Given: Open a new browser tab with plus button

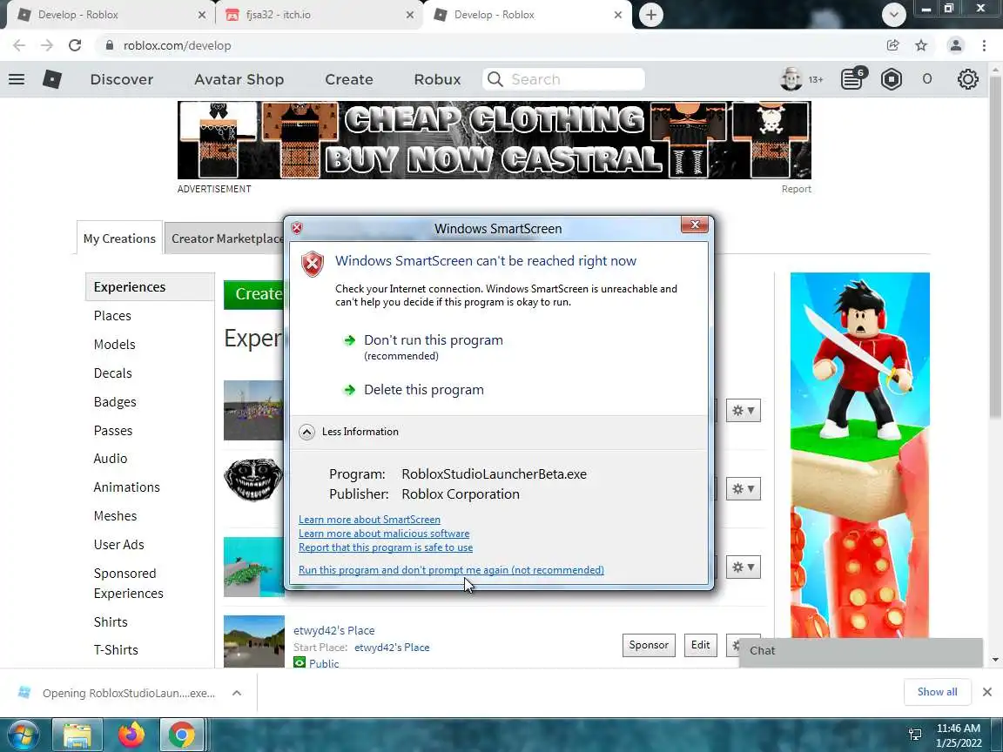Looking at the screenshot, I should [650, 15].
